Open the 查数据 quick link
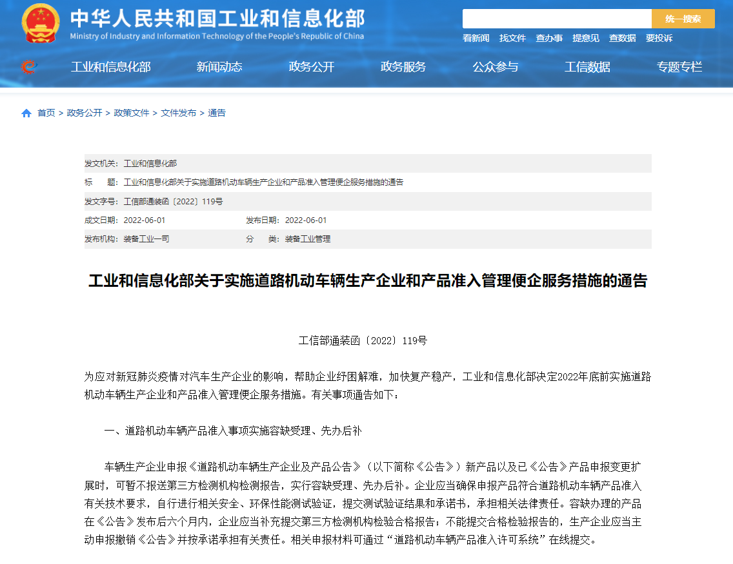 point(622,38)
